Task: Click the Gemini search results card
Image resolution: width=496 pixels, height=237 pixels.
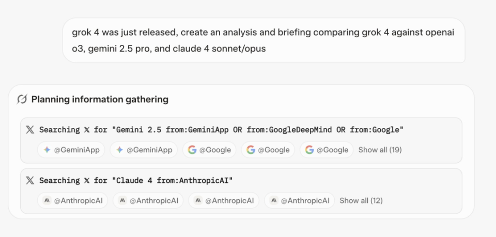Action: tap(241, 140)
